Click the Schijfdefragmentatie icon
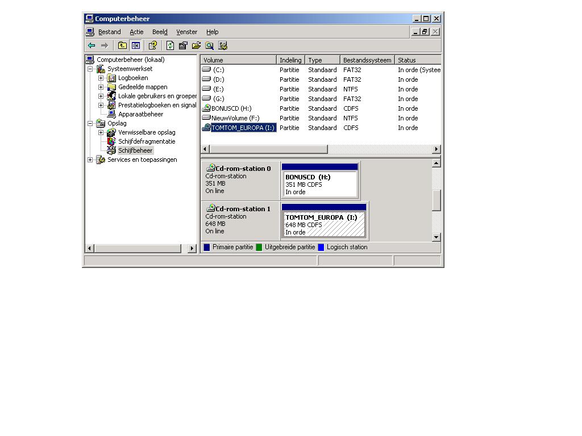 [111, 141]
